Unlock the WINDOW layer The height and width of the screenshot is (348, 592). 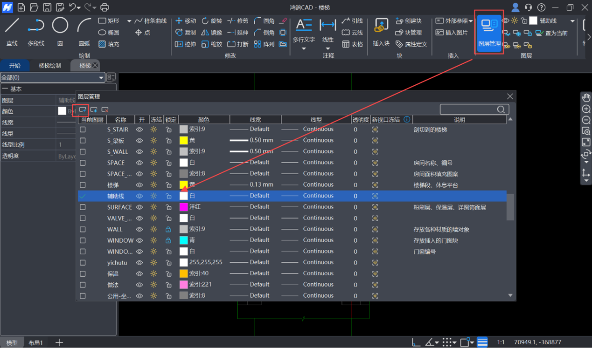click(168, 240)
